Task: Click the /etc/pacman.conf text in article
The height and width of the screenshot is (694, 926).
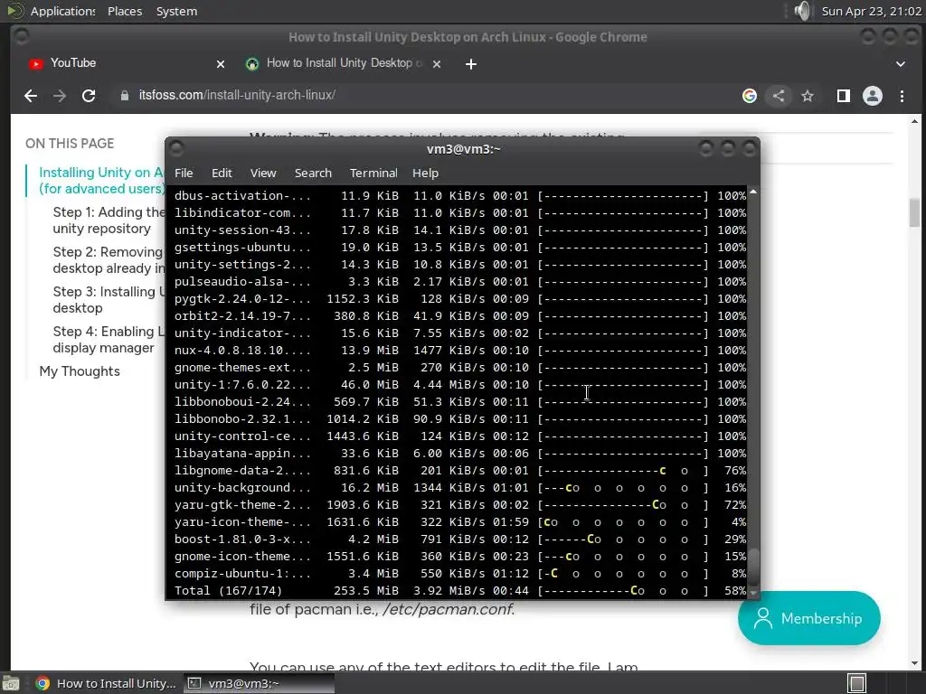Action: pyautogui.click(x=449, y=609)
